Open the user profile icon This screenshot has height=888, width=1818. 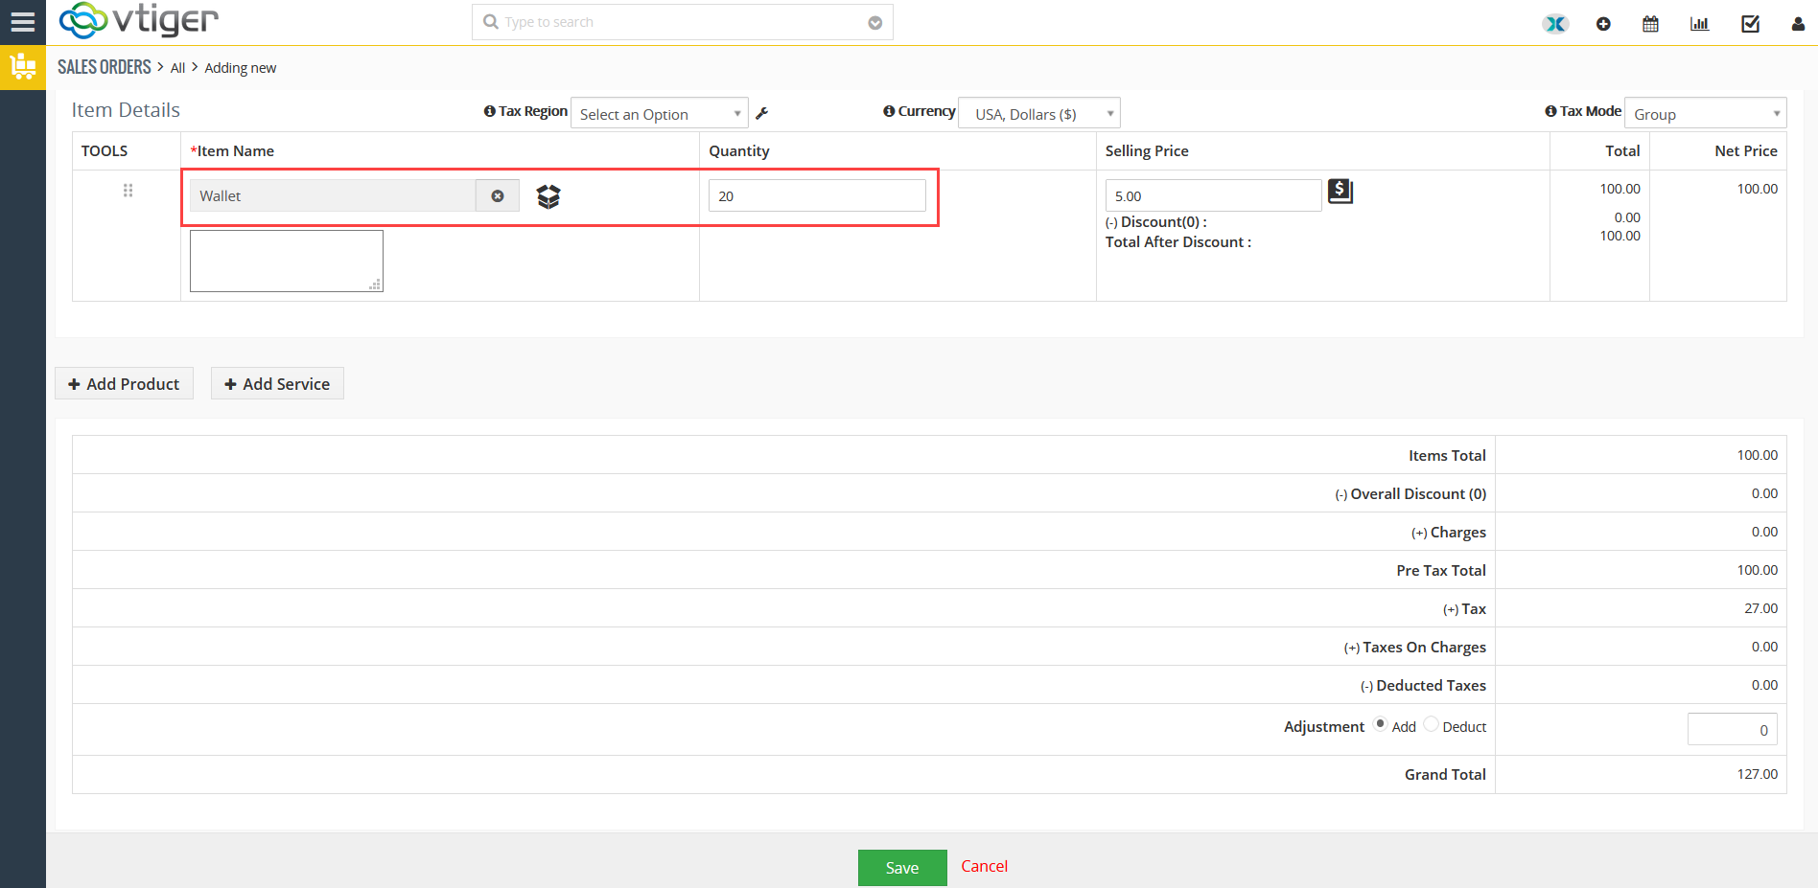click(1798, 24)
